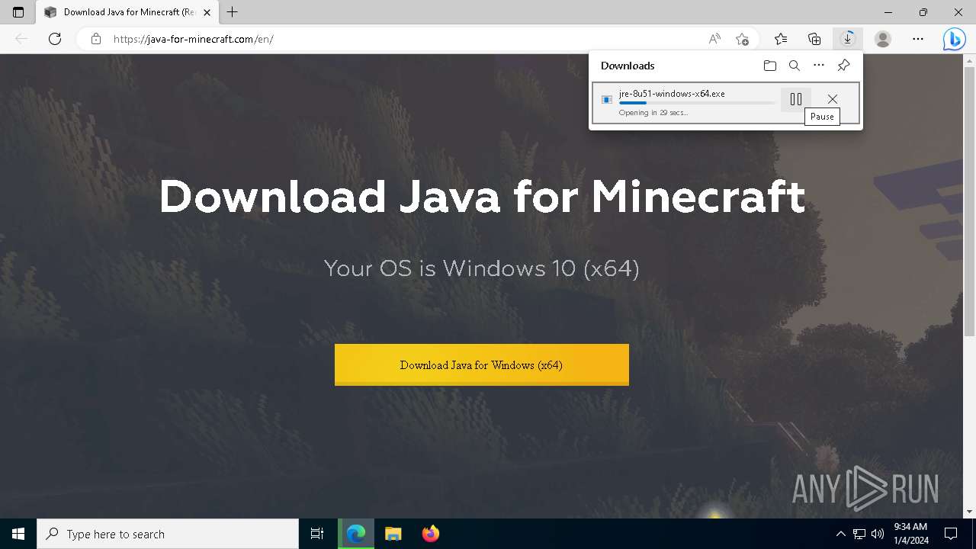Open the Favorites list
This screenshot has height=549, width=976.
click(x=781, y=39)
